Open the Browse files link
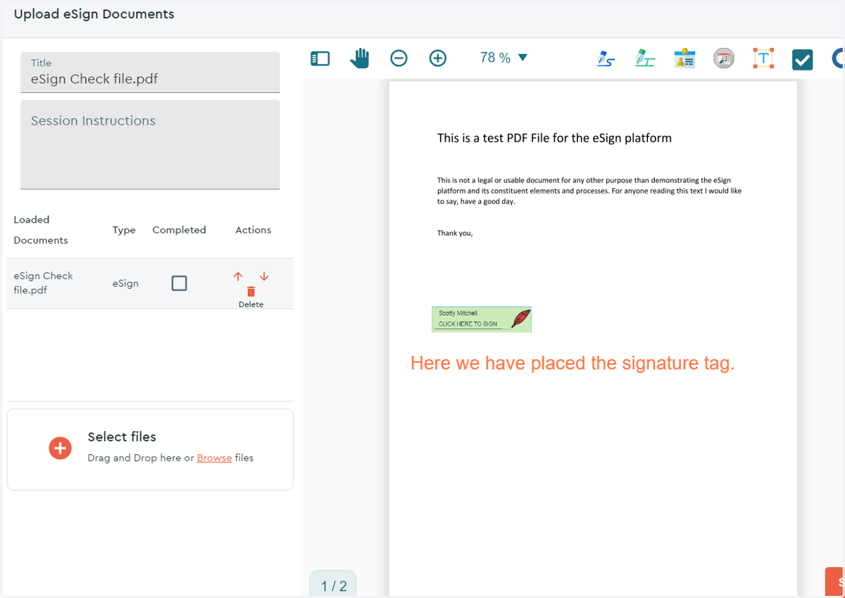This screenshot has width=845, height=598. pos(215,458)
